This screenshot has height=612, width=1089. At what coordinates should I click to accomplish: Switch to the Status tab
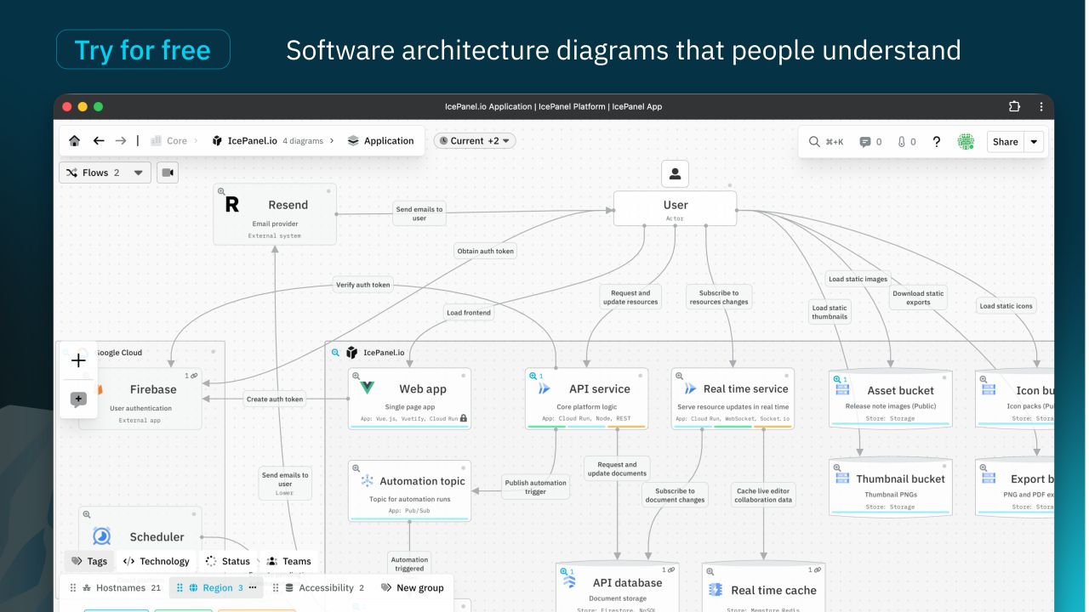[227, 561]
